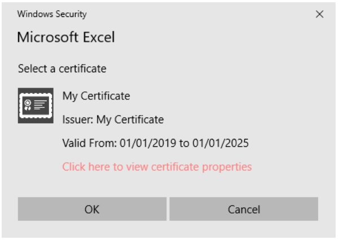Click the Windows Security title text

tap(52, 14)
